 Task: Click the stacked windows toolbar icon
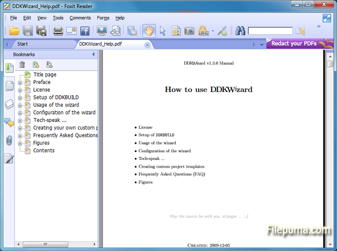[132, 31]
